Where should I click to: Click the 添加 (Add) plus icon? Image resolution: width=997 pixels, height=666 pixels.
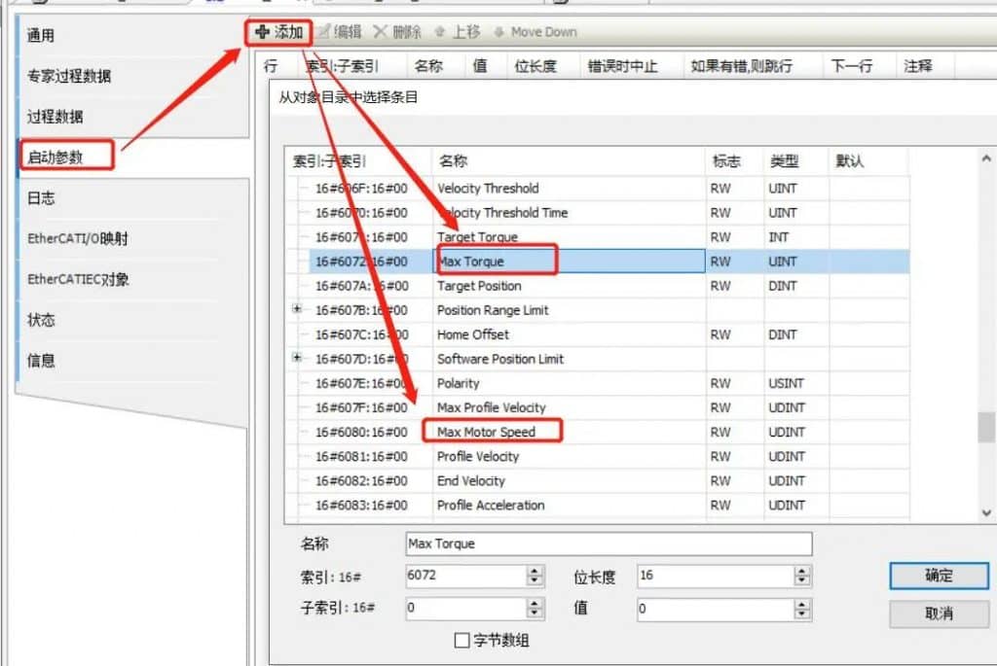(262, 32)
